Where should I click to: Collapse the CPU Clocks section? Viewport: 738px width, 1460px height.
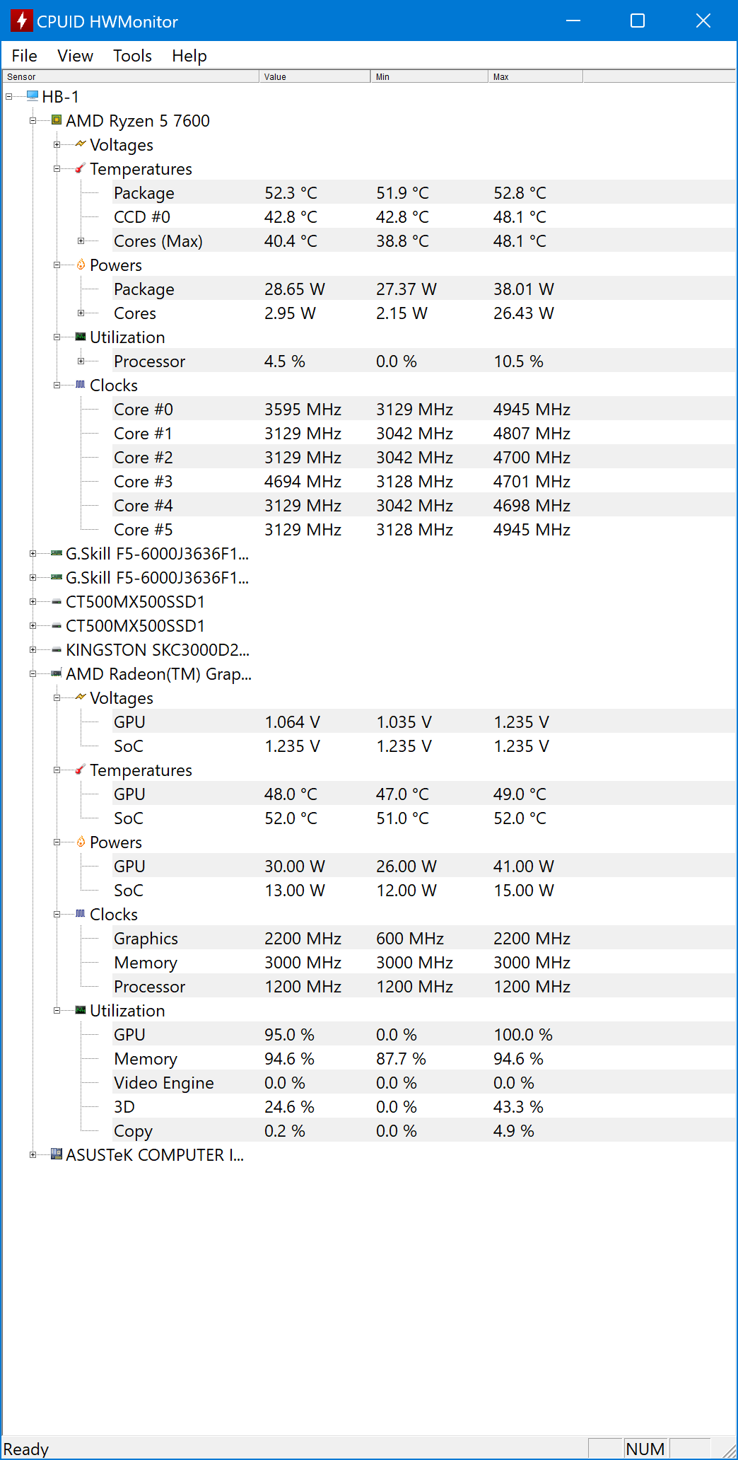click(57, 386)
